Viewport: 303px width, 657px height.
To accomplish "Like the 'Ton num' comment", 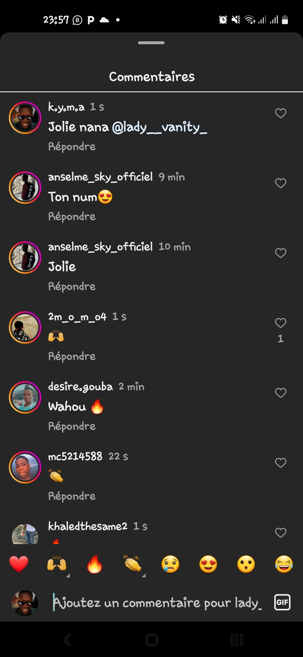I will pyautogui.click(x=280, y=183).
